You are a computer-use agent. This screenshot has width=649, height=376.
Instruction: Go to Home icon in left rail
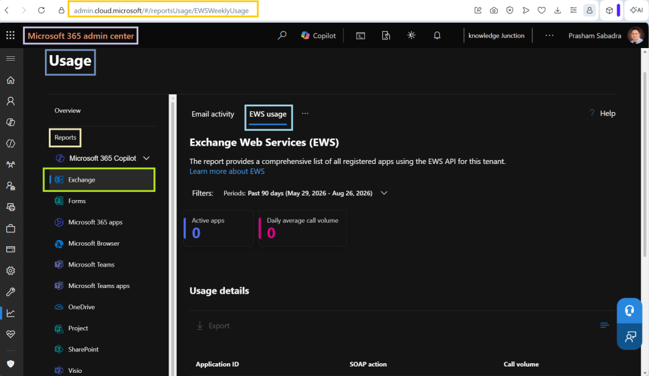click(x=11, y=80)
